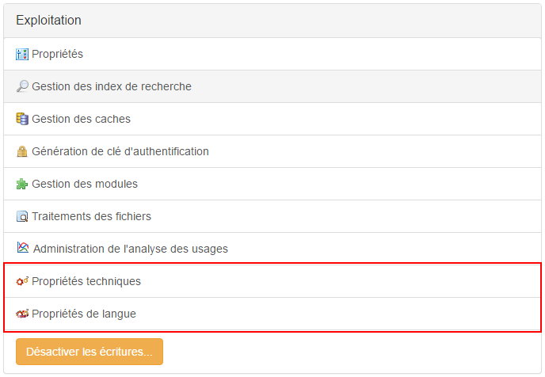This screenshot has width=545, height=377.
Task: Open Administration de l'analyse des usages
Action: 272,249
